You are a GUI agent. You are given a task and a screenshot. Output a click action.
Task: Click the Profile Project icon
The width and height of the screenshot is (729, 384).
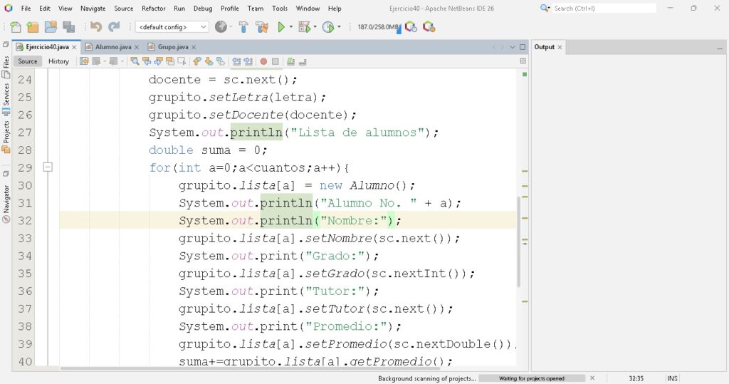point(328,27)
